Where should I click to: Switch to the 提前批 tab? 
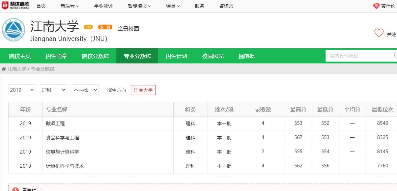pos(247,56)
